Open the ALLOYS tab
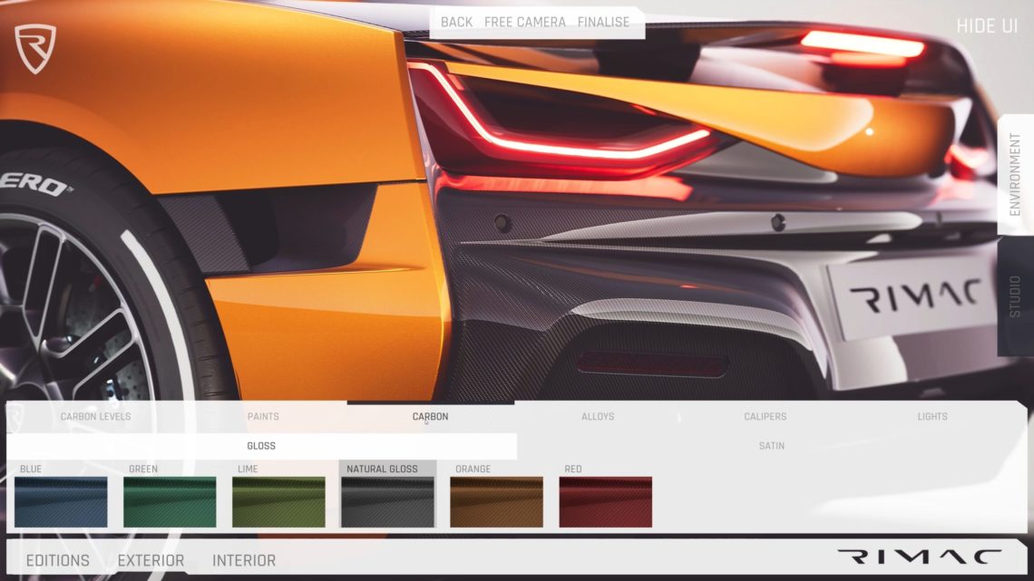The image size is (1034, 581). 598,416
